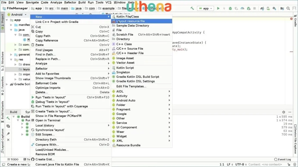This screenshot has width=298, height=167.
Task: Click the Make Project hammer icon
Action: (x=192, y=8)
